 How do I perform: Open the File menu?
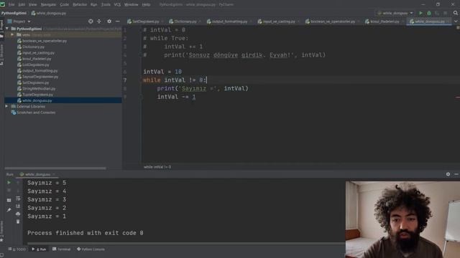click(11, 4)
